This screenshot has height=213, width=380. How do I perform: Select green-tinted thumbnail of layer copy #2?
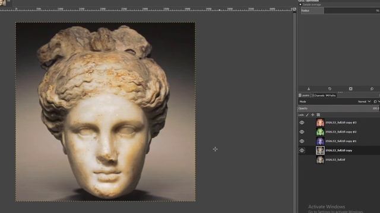coord(320,132)
